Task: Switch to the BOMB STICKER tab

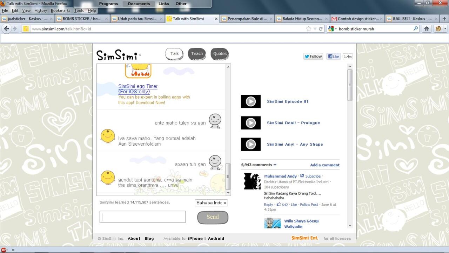Action: click(x=82, y=19)
